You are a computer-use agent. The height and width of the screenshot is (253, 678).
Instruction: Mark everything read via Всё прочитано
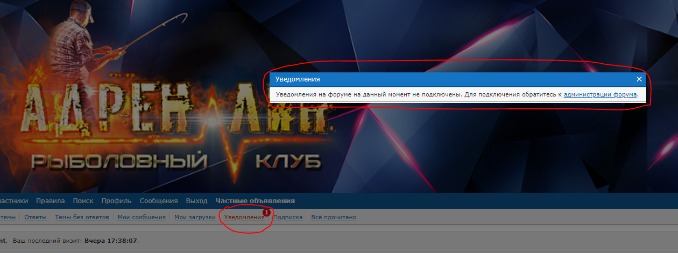(334, 217)
